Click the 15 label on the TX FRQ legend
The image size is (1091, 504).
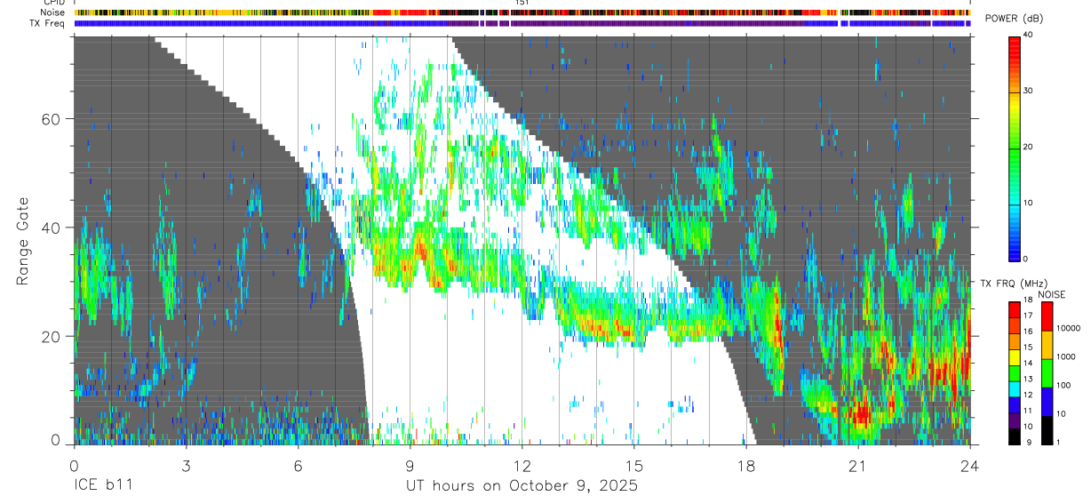click(1027, 348)
